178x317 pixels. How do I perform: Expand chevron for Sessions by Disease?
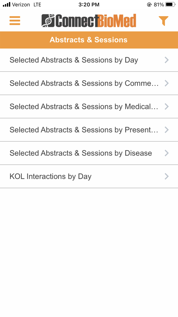click(167, 153)
